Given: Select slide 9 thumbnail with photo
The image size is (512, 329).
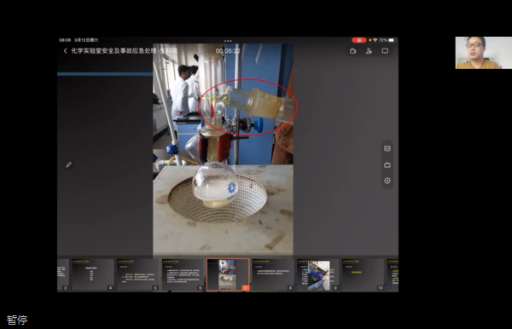Looking at the screenshot, I should 318,274.
